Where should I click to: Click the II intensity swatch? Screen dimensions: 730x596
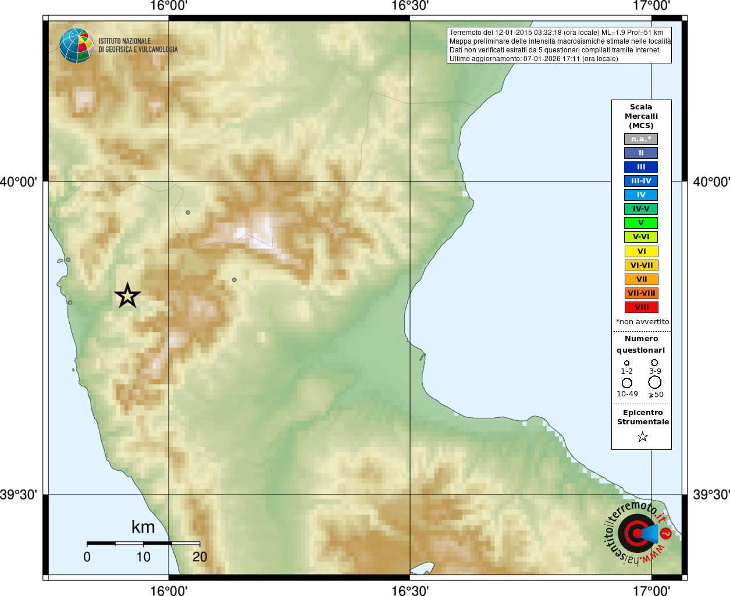641,153
